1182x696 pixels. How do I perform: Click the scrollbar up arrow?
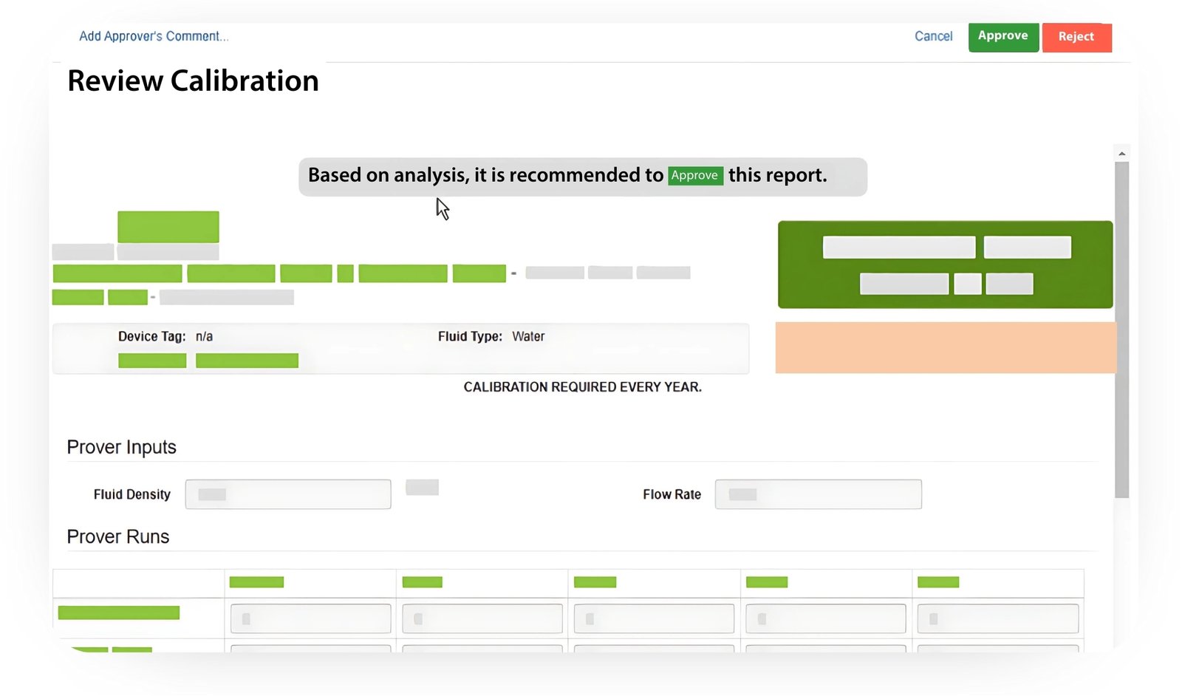tap(1121, 154)
